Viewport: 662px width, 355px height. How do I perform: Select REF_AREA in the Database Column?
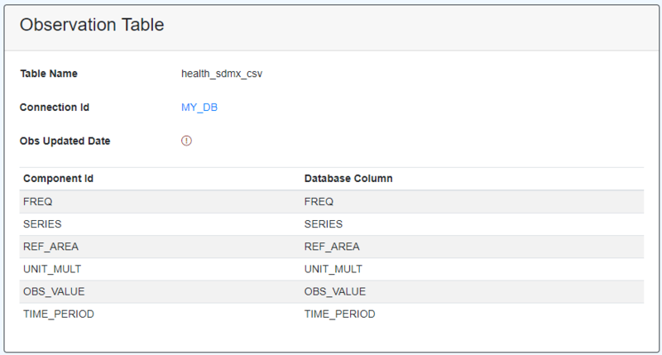pos(332,247)
